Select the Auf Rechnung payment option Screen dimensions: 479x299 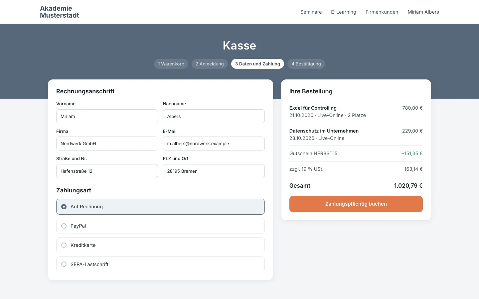(160, 207)
